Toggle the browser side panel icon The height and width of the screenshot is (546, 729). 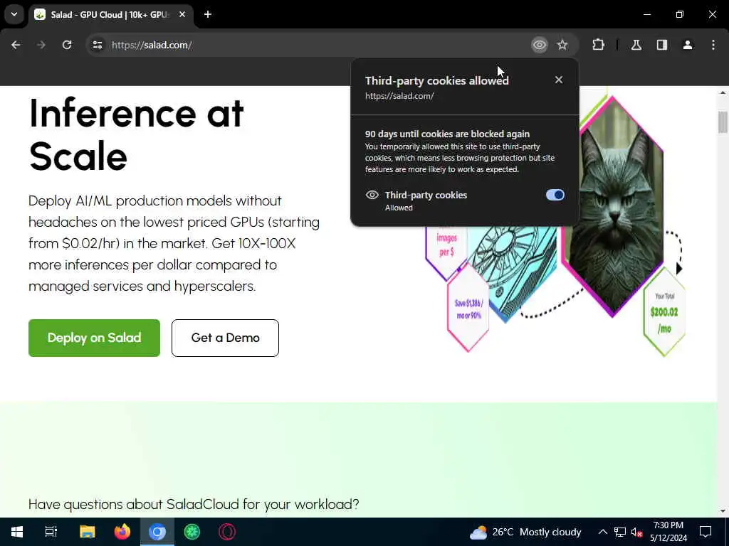(662, 45)
